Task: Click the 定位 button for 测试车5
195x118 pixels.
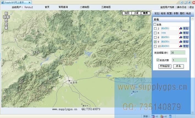Action: (186, 46)
